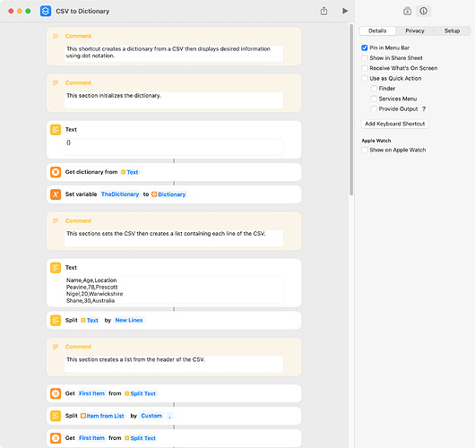Switch to the Setup tab

[x=452, y=30]
